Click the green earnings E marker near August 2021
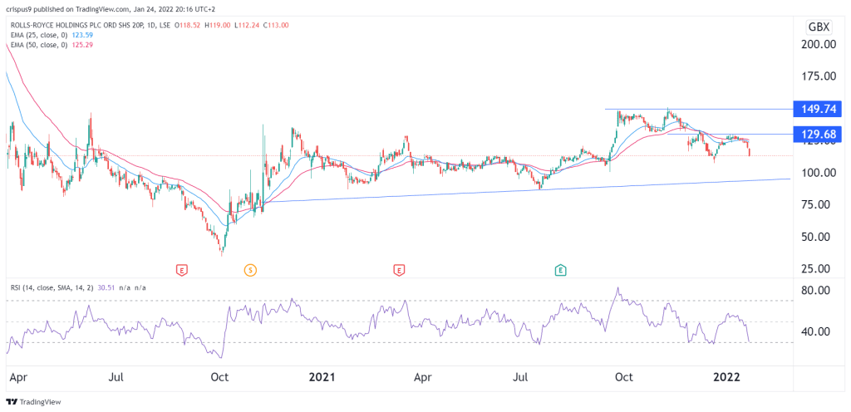 [561, 269]
